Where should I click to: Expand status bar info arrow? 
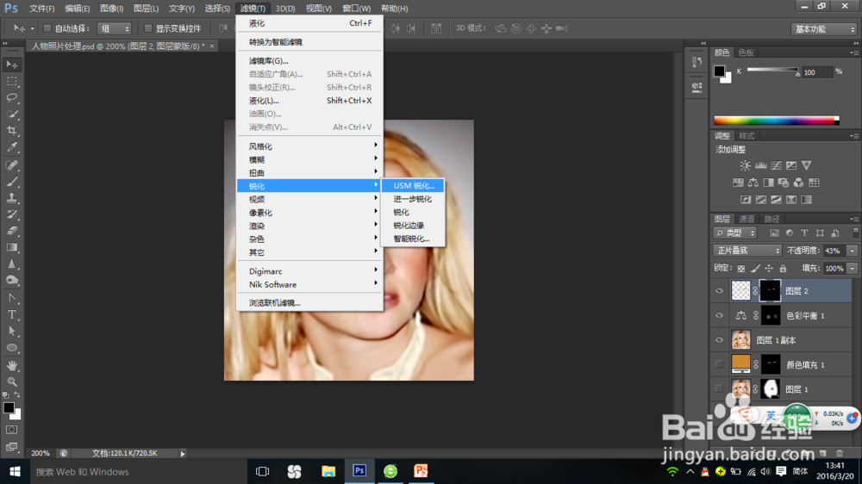pos(183,453)
